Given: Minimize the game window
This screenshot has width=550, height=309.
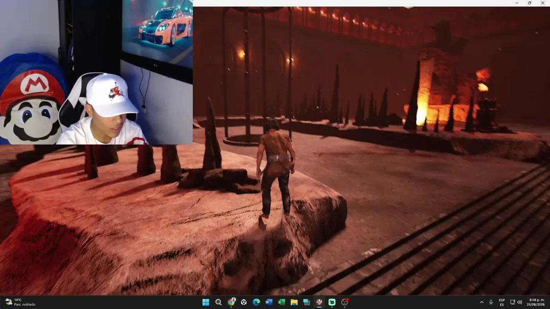Looking at the screenshot, I should pos(516,3).
